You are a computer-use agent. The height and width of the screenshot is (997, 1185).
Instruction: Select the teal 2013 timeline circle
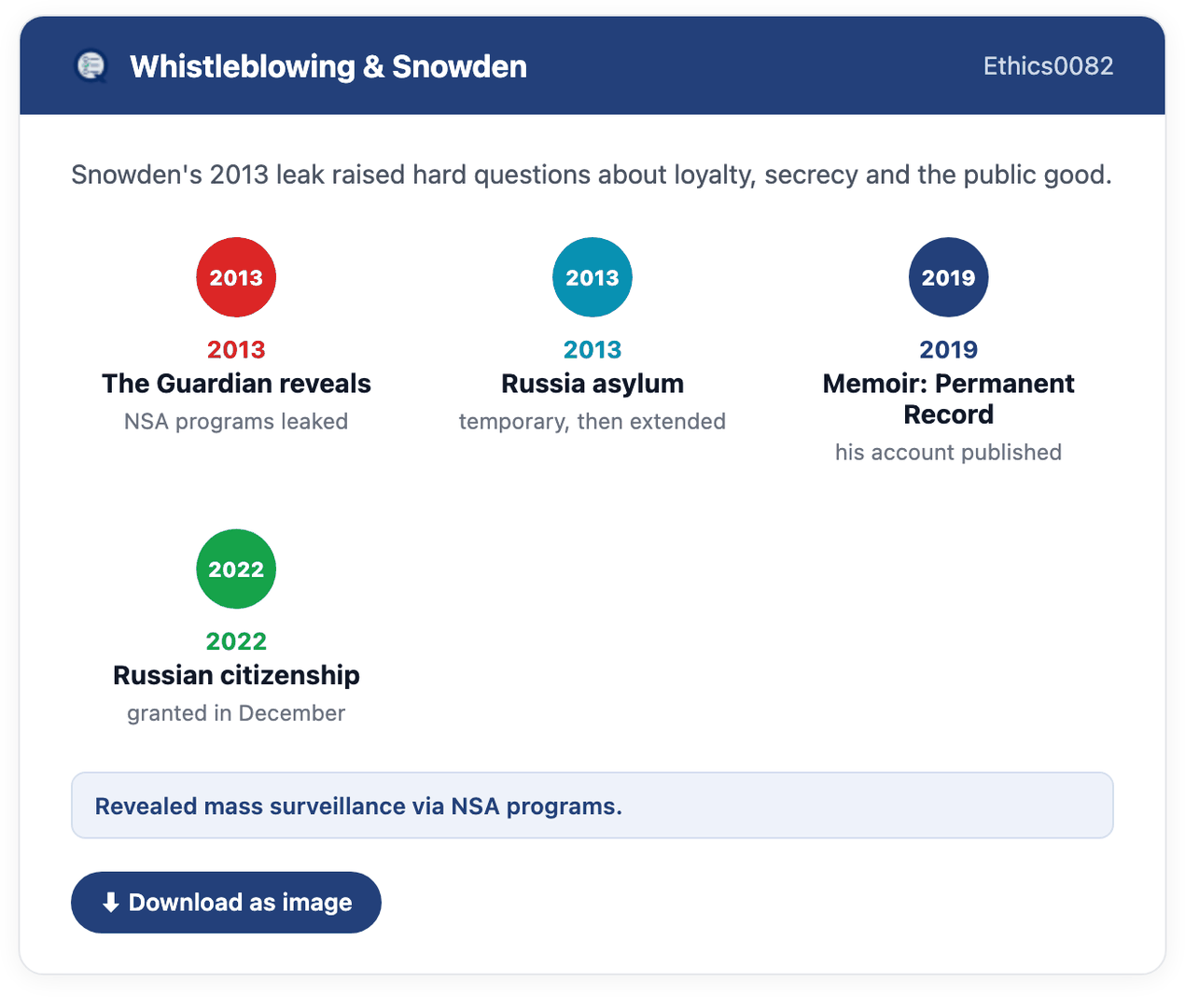tap(592, 277)
